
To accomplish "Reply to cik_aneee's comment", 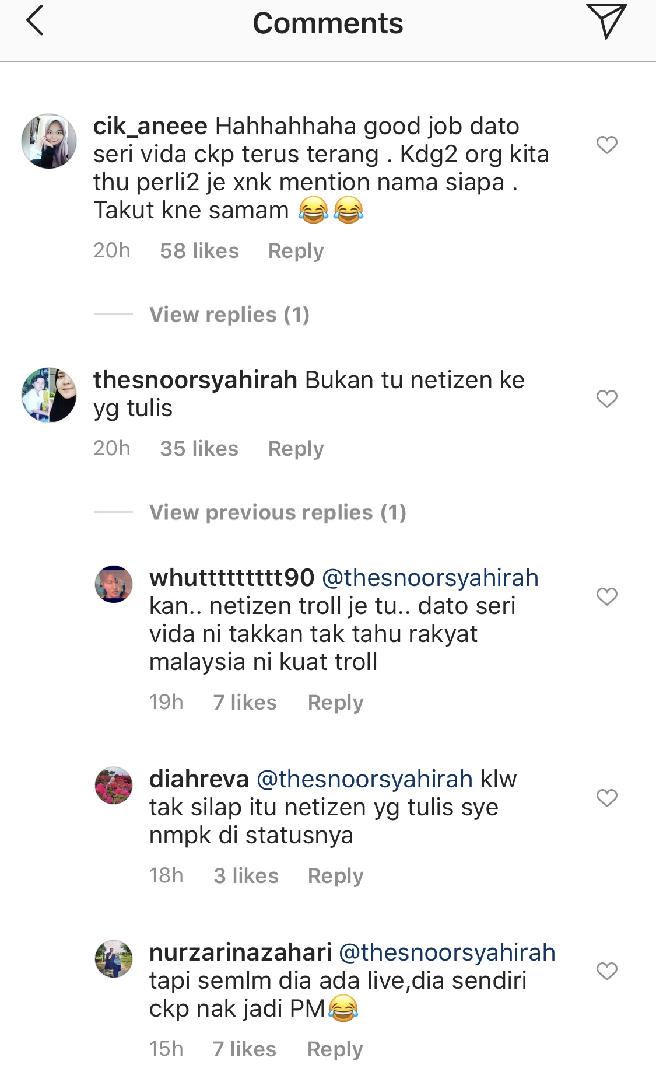I will 296,251.
